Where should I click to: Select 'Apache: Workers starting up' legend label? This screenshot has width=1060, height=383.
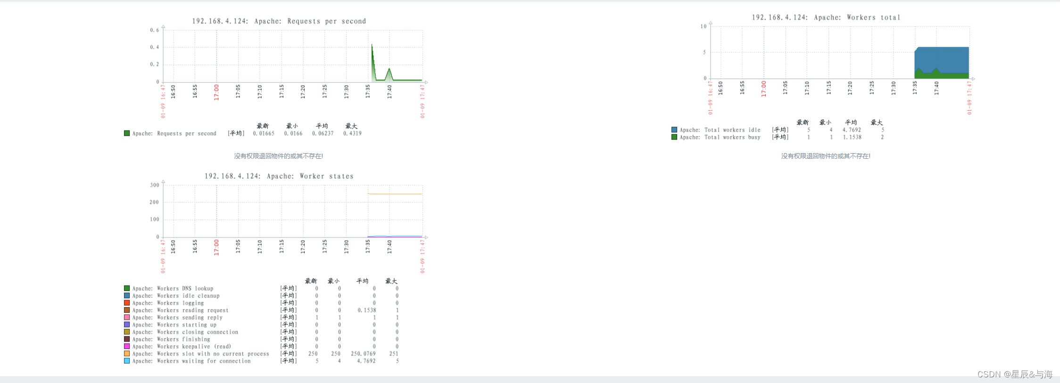[174, 325]
